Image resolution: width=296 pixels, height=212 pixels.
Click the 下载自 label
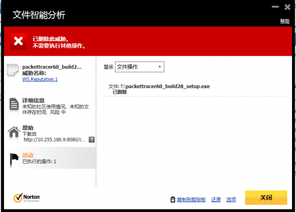click(29, 134)
